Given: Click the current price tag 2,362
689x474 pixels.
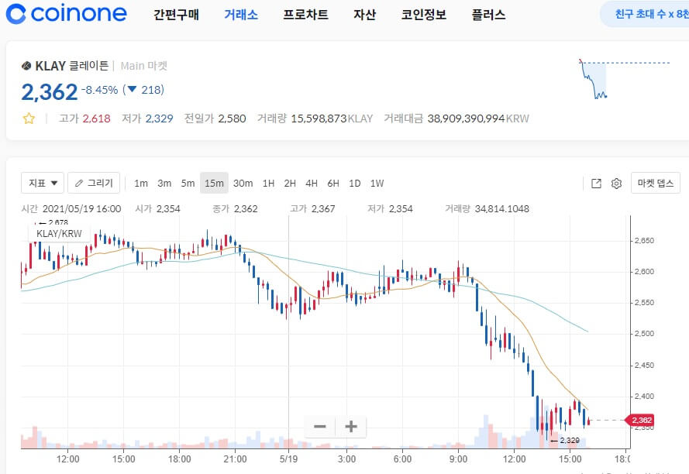Looking at the screenshot, I should click(x=640, y=420).
